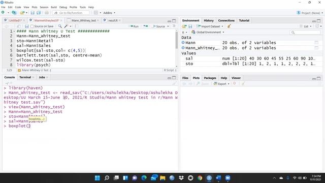Open Source button dropdown arrow
Screen dimensions: 325x183
click(168, 26)
